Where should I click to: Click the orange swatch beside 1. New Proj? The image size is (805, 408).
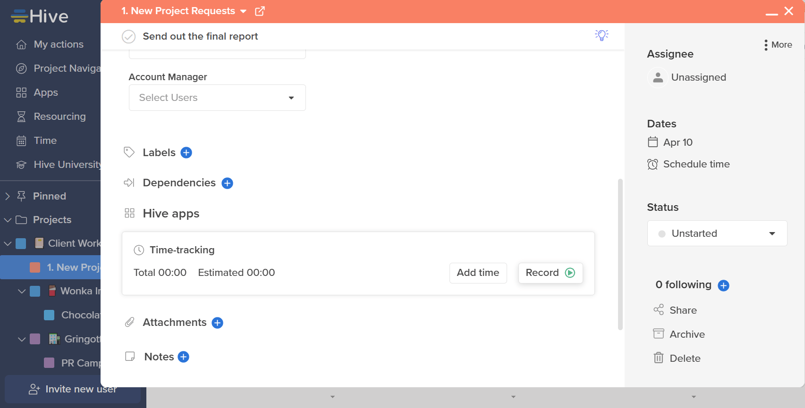click(x=35, y=267)
